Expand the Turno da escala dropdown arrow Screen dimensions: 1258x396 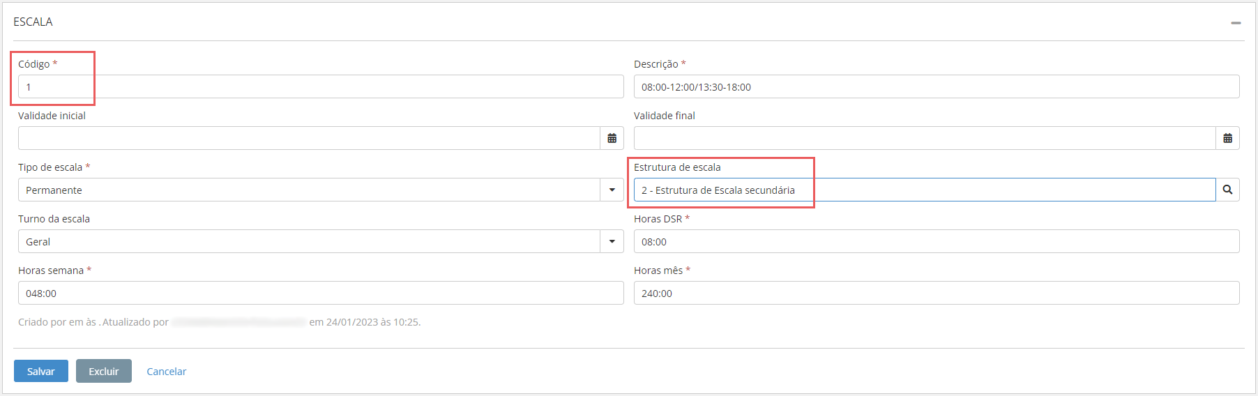click(x=612, y=241)
